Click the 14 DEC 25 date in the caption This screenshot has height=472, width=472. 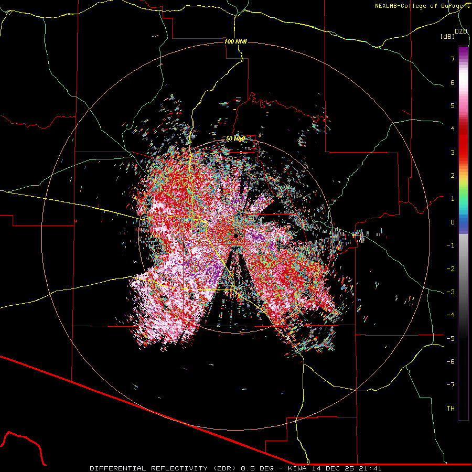[333, 468]
